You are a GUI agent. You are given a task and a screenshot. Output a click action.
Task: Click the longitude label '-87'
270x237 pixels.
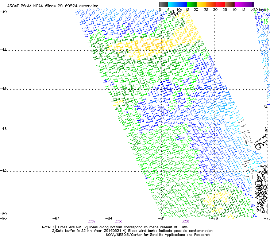click(56, 218)
